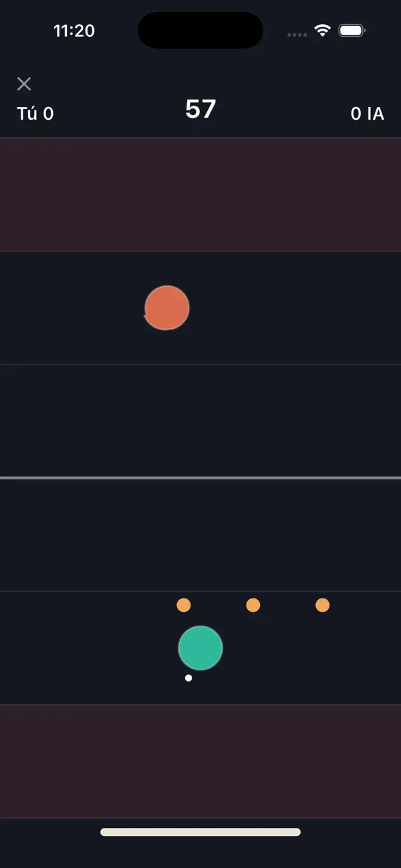Tap the top reddish goal zone
Image resolution: width=401 pixels, height=868 pixels.
200,195
